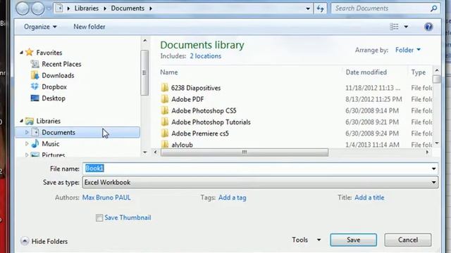Click the Max Bruno PAUL author link

106,197
